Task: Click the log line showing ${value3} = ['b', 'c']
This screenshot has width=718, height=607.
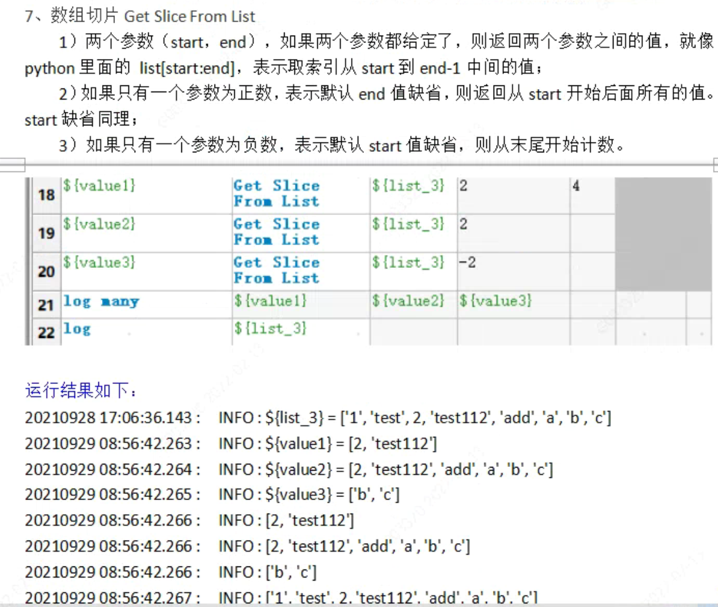Action: (212, 495)
